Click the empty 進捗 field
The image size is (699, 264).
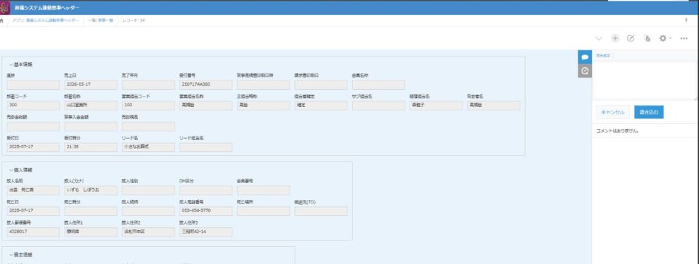(x=33, y=85)
